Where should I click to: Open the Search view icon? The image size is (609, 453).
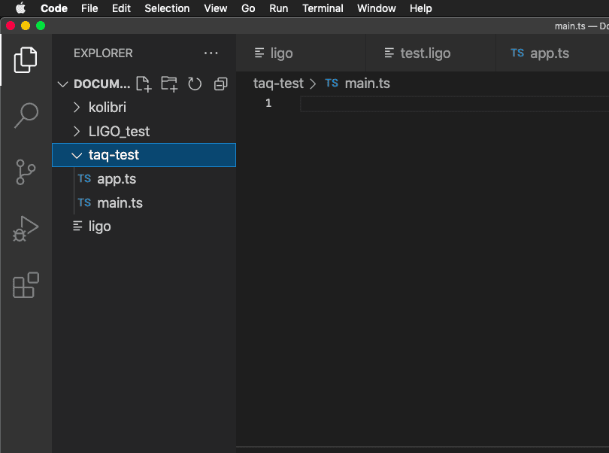coord(26,115)
